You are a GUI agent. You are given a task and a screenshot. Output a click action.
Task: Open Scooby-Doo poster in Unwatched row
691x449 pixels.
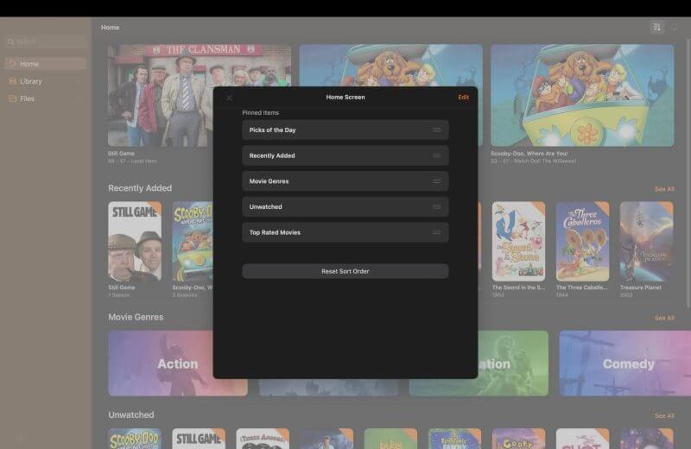coord(135,439)
